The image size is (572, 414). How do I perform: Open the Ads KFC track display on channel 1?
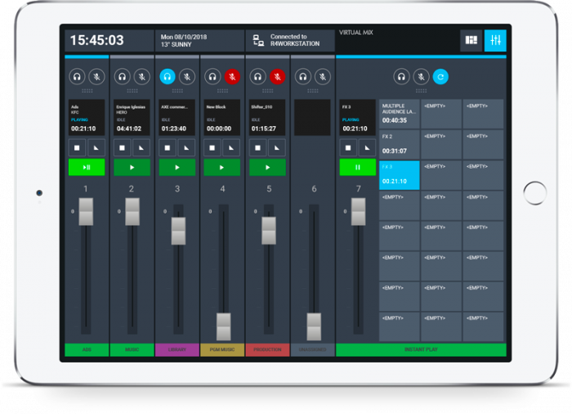coord(87,117)
